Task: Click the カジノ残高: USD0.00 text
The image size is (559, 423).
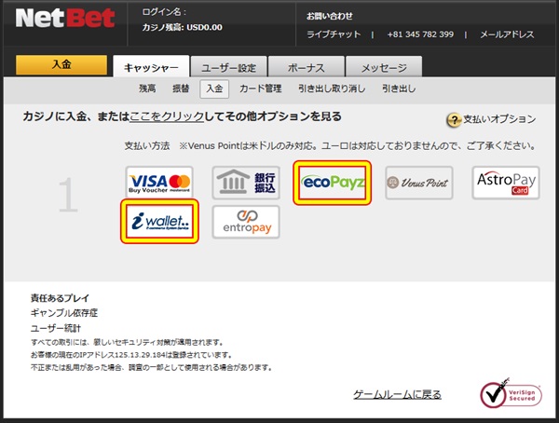Action: [183, 27]
